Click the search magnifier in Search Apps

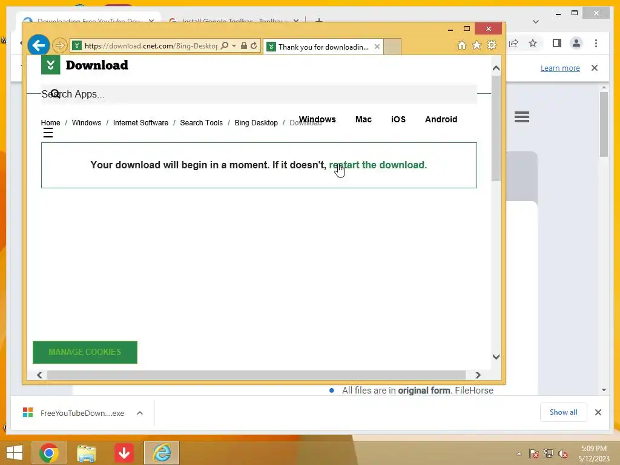(55, 94)
